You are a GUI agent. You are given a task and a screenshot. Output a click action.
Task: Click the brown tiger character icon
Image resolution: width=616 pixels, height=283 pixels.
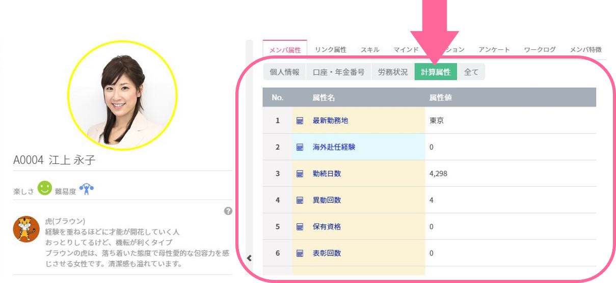point(26,229)
